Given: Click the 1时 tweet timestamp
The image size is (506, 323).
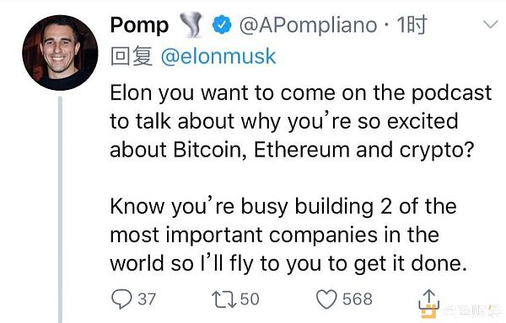Looking at the screenshot, I should 412,24.
